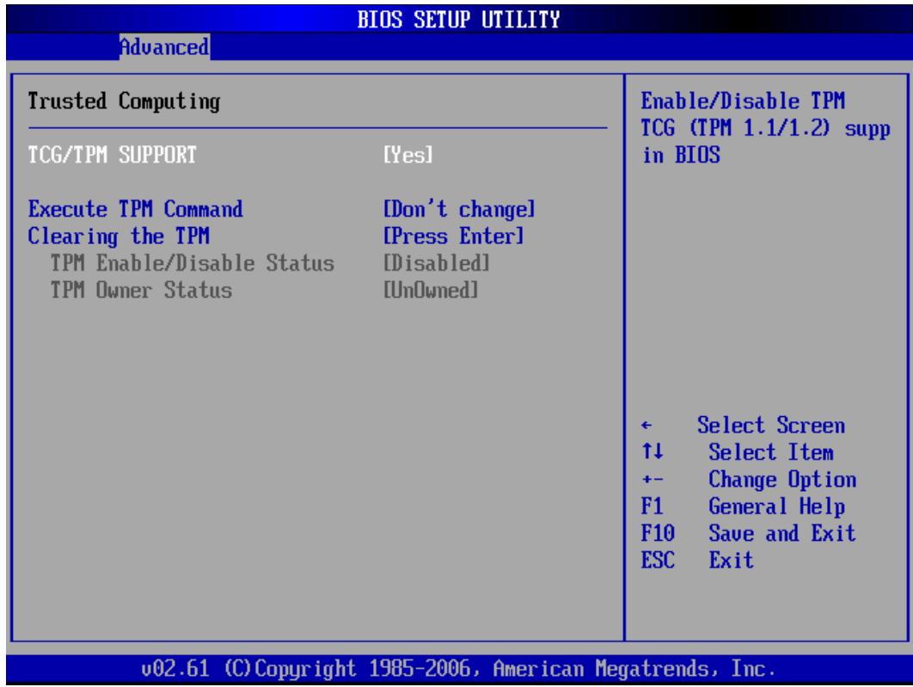Click TPM Owner Status label
913x687 pixels.
141,290
